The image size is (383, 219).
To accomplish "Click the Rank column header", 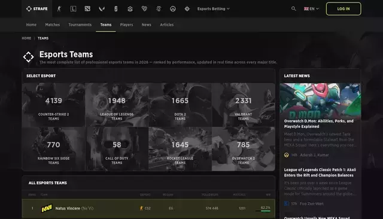I will (32, 195).
